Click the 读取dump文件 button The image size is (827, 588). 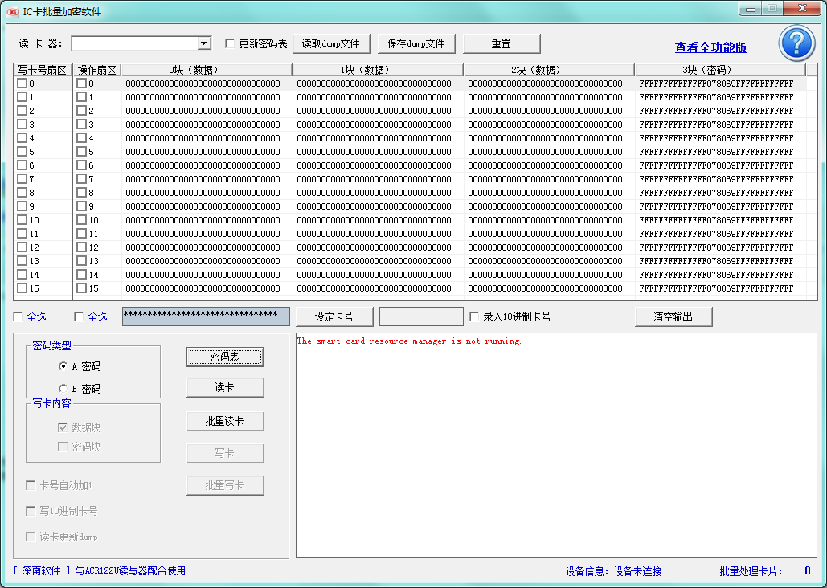pos(331,43)
